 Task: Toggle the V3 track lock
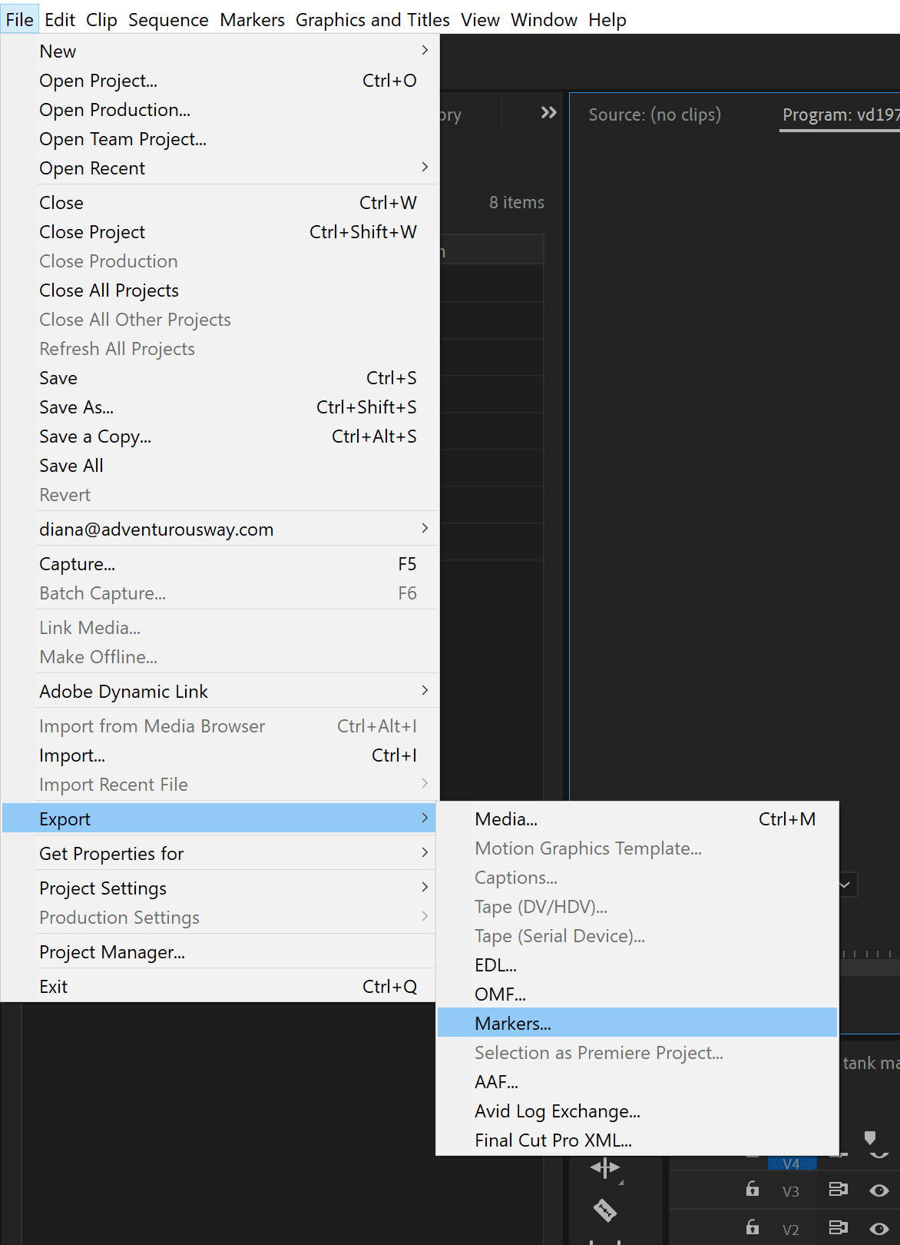tap(753, 1190)
